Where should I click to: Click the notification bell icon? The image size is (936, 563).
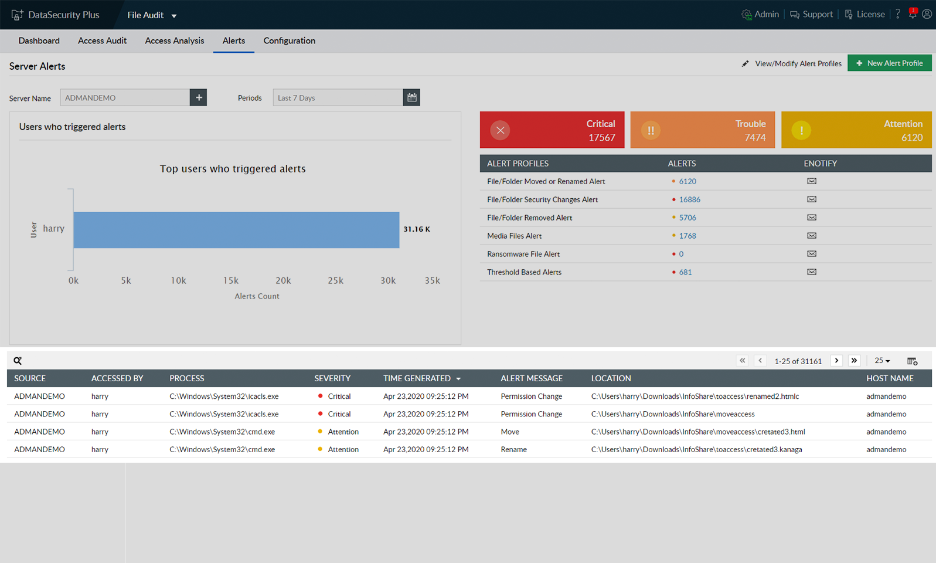913,14
